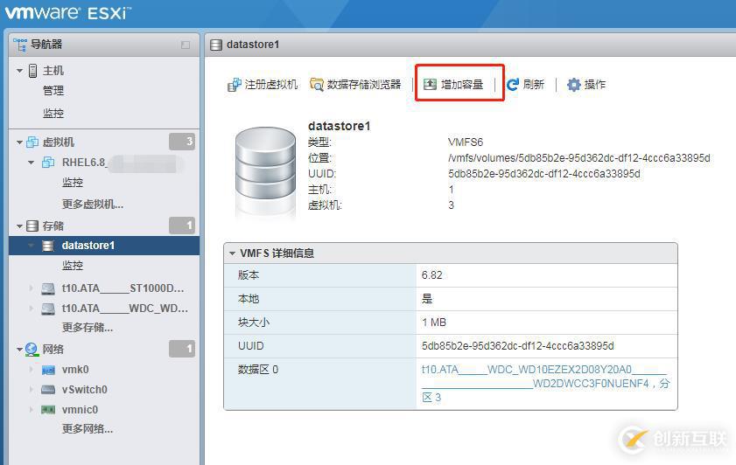Collapse the RHEL6.8 VM node
Viewport: 736px width, 465px height.
(x=32, y=163)
